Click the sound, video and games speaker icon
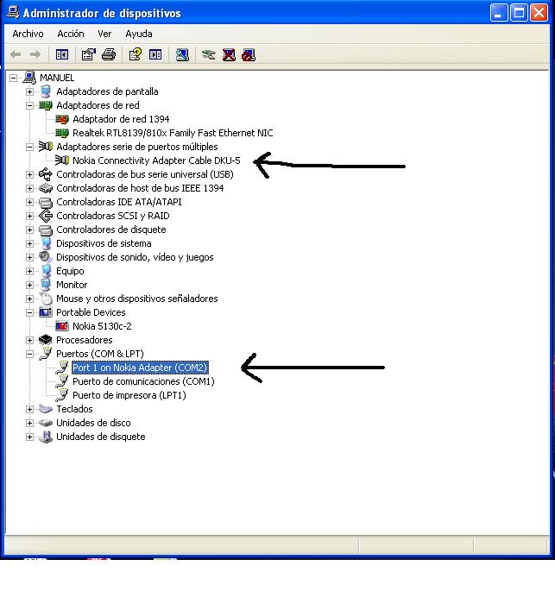Viewport: 555px width, 591px height. coord(46,257)
